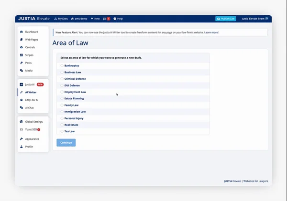Click the Tax Law label text

coord(69,131)
